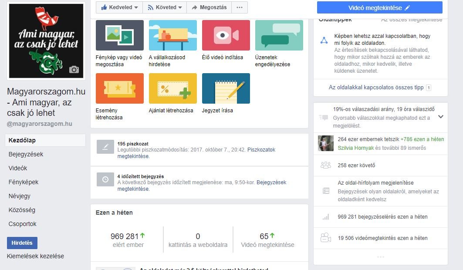This screenshot has height=270, width=463.
Task: Expand the response rate panel chevron
Action: coord(441,117)
